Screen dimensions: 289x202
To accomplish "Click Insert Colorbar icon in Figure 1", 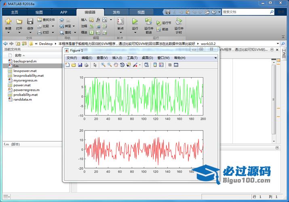I will click(155, 65).
